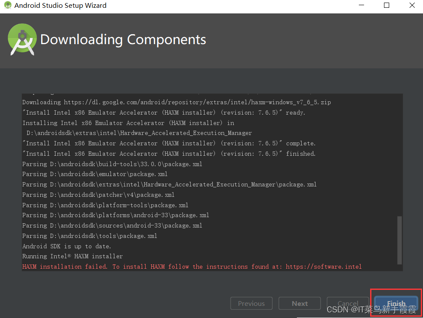This screenshot has width=423, height=318.
Task: Click the Parsing extras\intel Hardware_Accelerated_Execution_Manager package.xml line
Action: (x=169, y=184)
